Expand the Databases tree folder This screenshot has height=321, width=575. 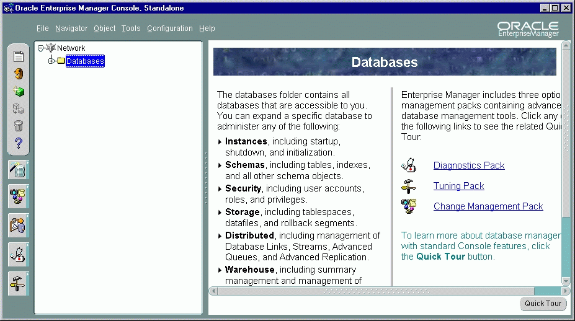pos(51,61)
